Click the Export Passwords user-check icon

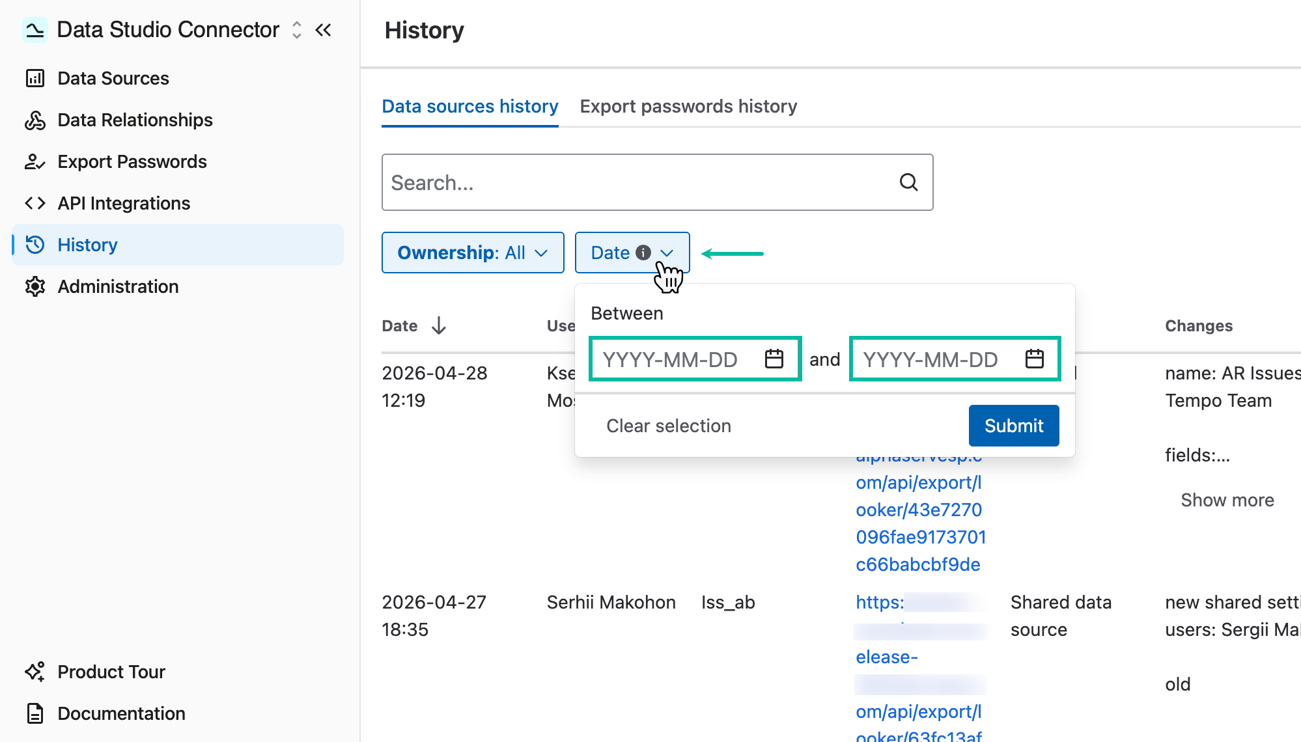(35, 161)
